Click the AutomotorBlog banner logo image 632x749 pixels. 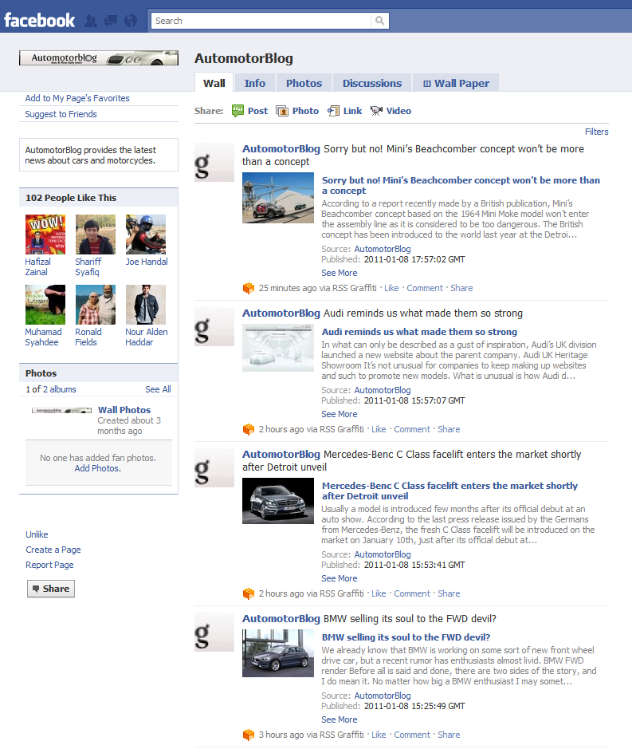click(99, 57)
